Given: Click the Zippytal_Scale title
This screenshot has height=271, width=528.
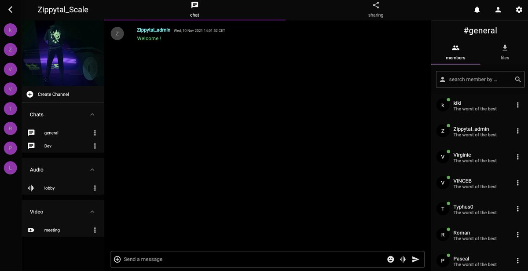Looking at the screenshot, I should coord(63,10).
